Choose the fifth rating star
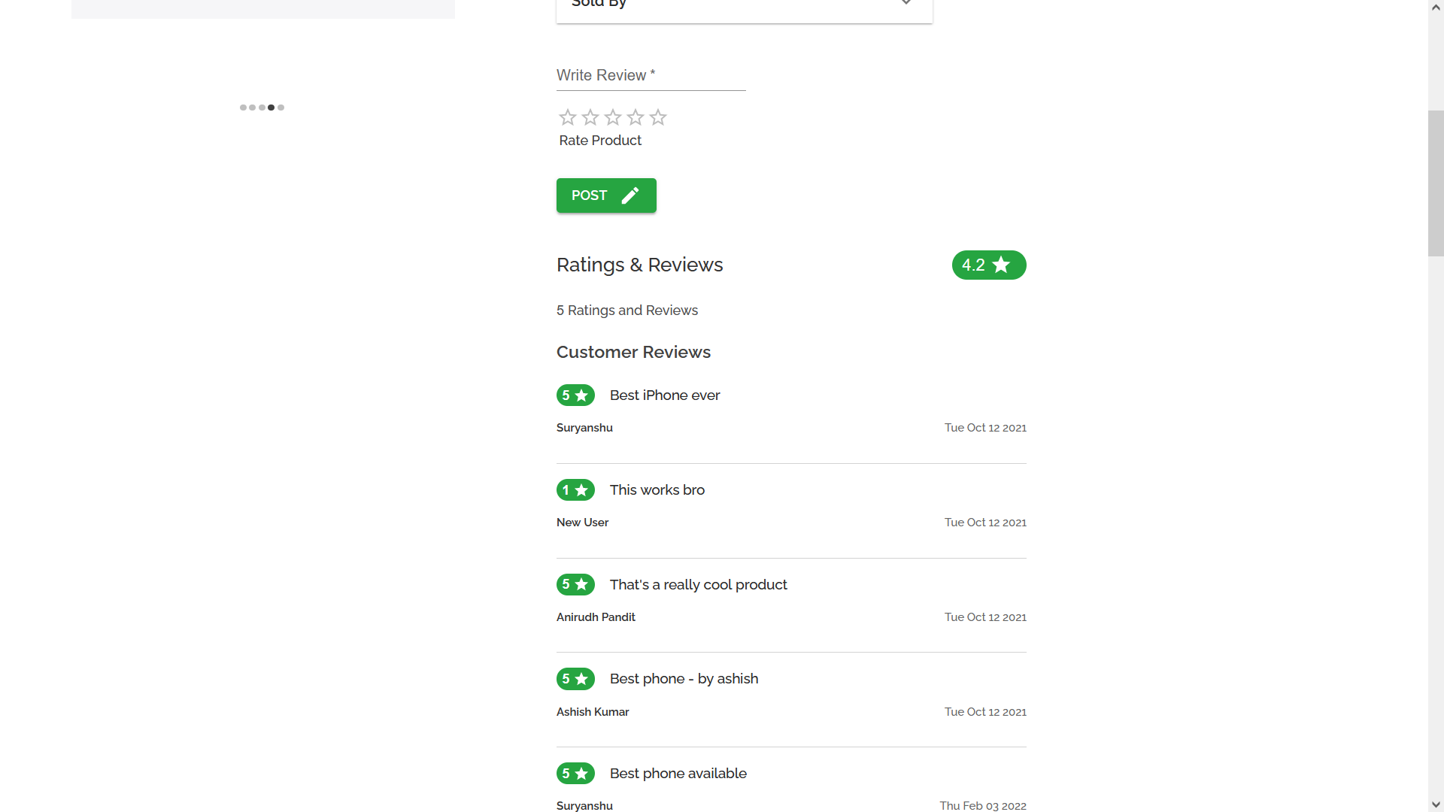The height and width of the screenshot is (812, 1444). tap(658, 117)
